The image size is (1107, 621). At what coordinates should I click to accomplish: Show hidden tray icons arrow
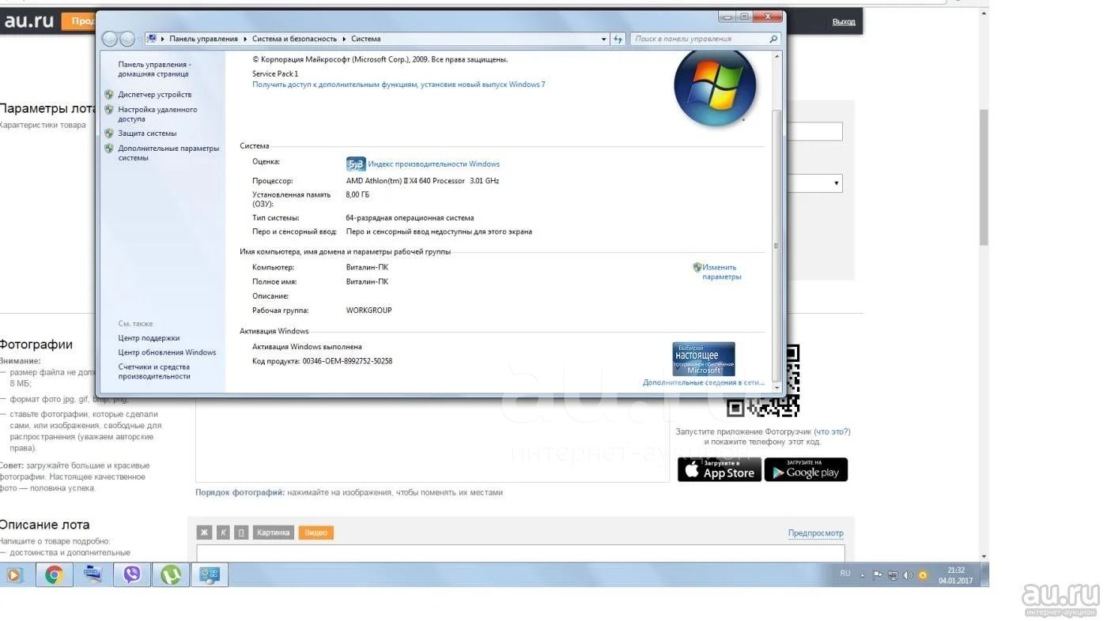[863, 575]
